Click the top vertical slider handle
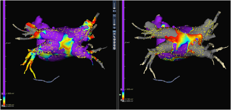Image resolution: width=231 pixels, height=110 pixels. tap(114, 8)
